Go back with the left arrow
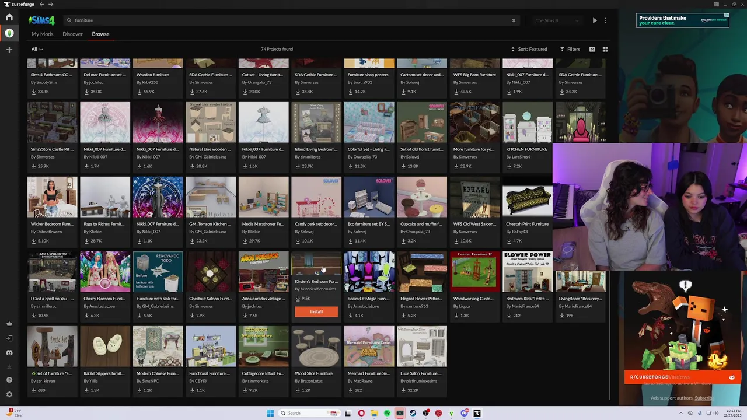The image size is (747, 420). click(x=42, y=4)
